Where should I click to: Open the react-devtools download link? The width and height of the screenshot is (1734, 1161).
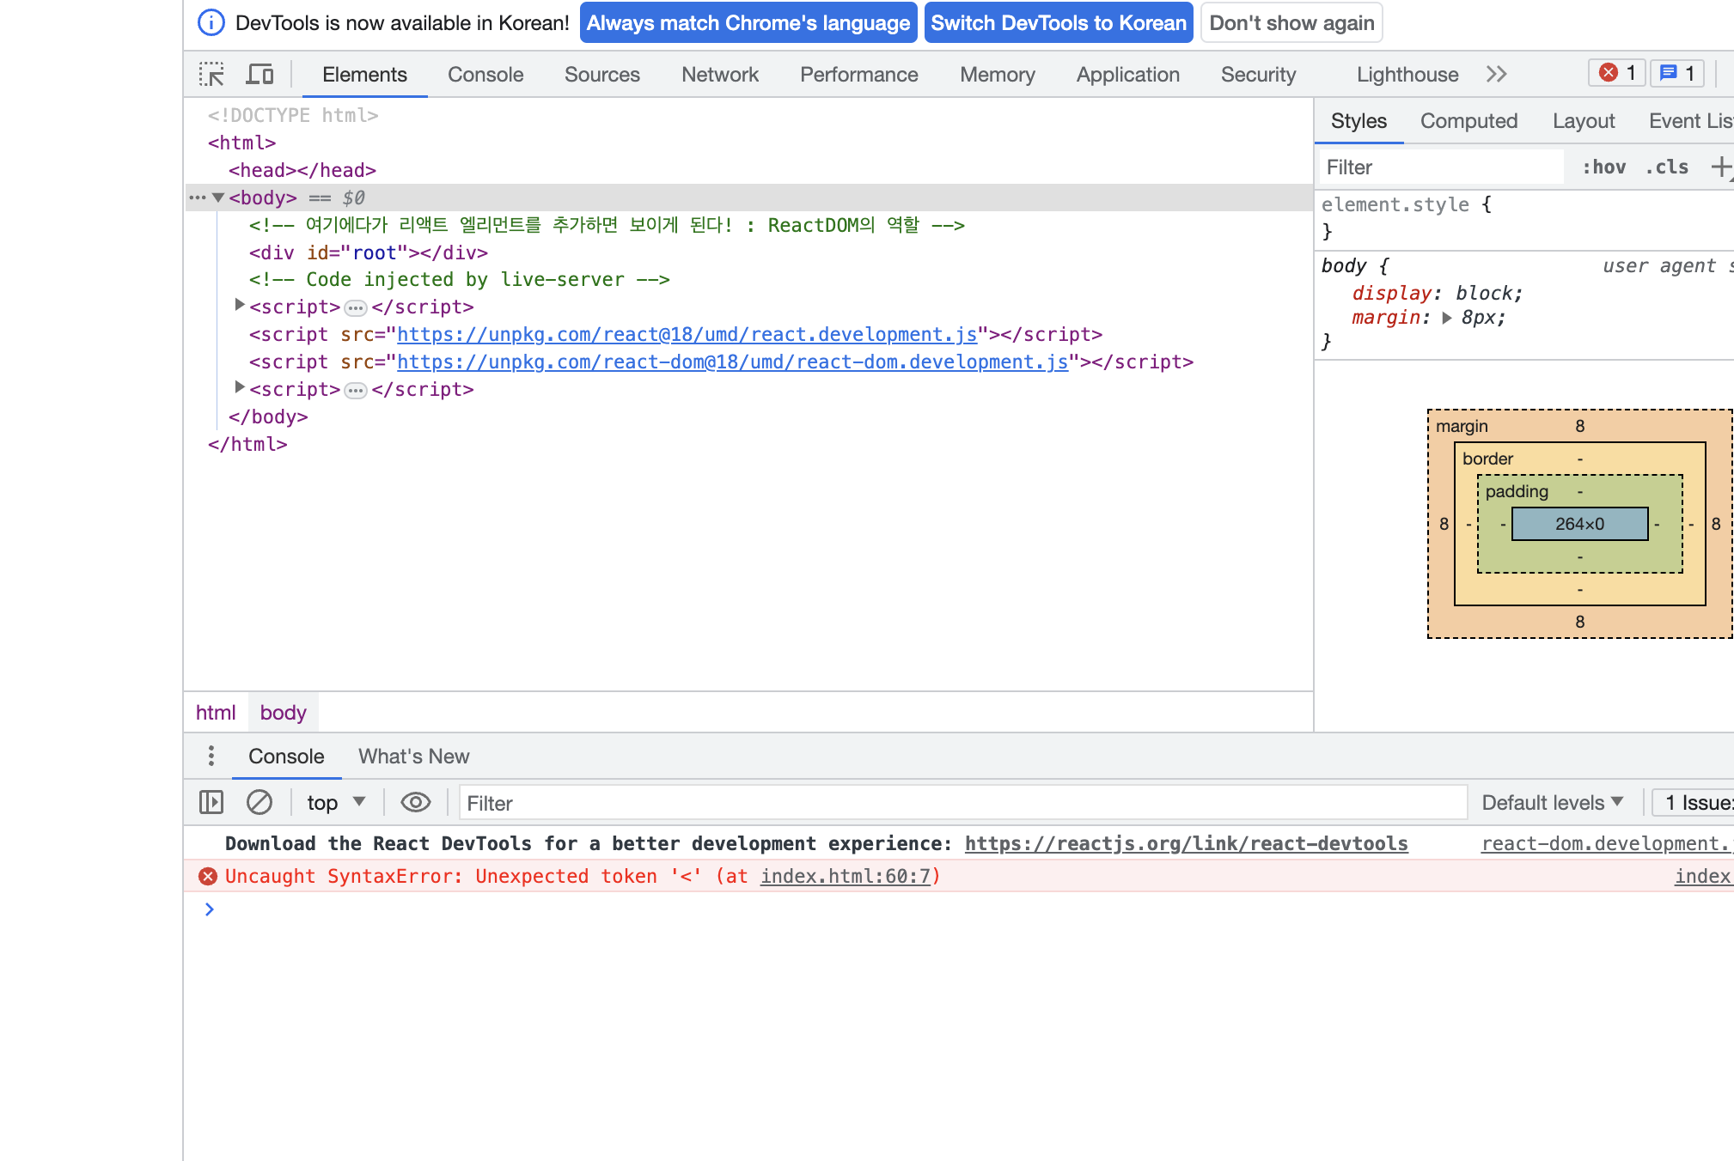(1187, 843)
